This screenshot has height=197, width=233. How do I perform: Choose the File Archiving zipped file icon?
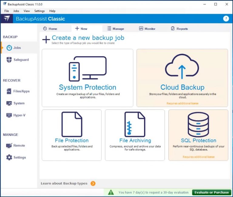pos(135,124)
